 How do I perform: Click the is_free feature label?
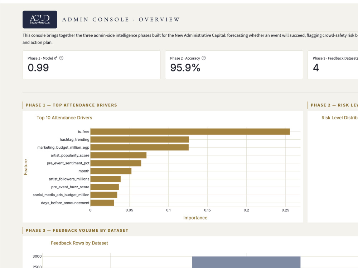83,131
